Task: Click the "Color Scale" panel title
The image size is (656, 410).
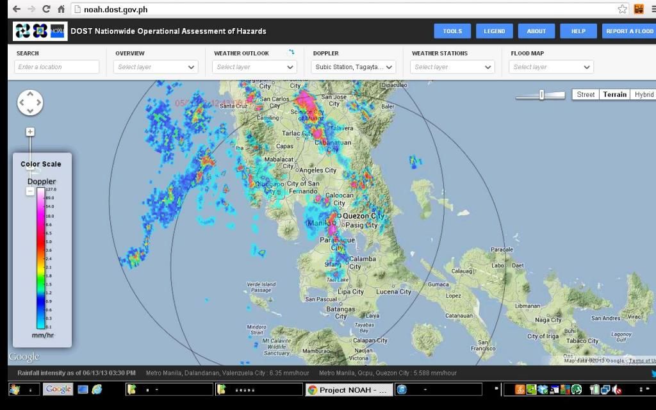Action: [41, 164]
